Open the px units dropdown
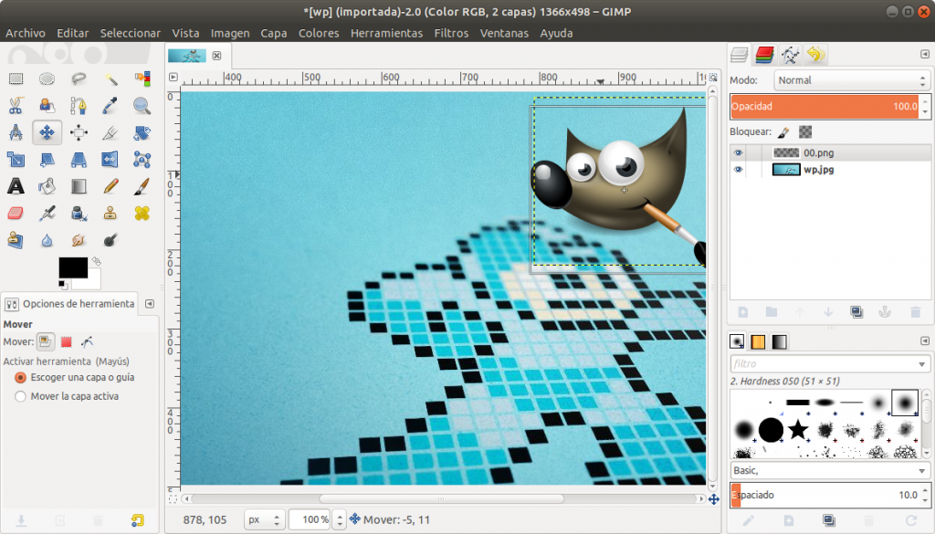 (263, 519)
